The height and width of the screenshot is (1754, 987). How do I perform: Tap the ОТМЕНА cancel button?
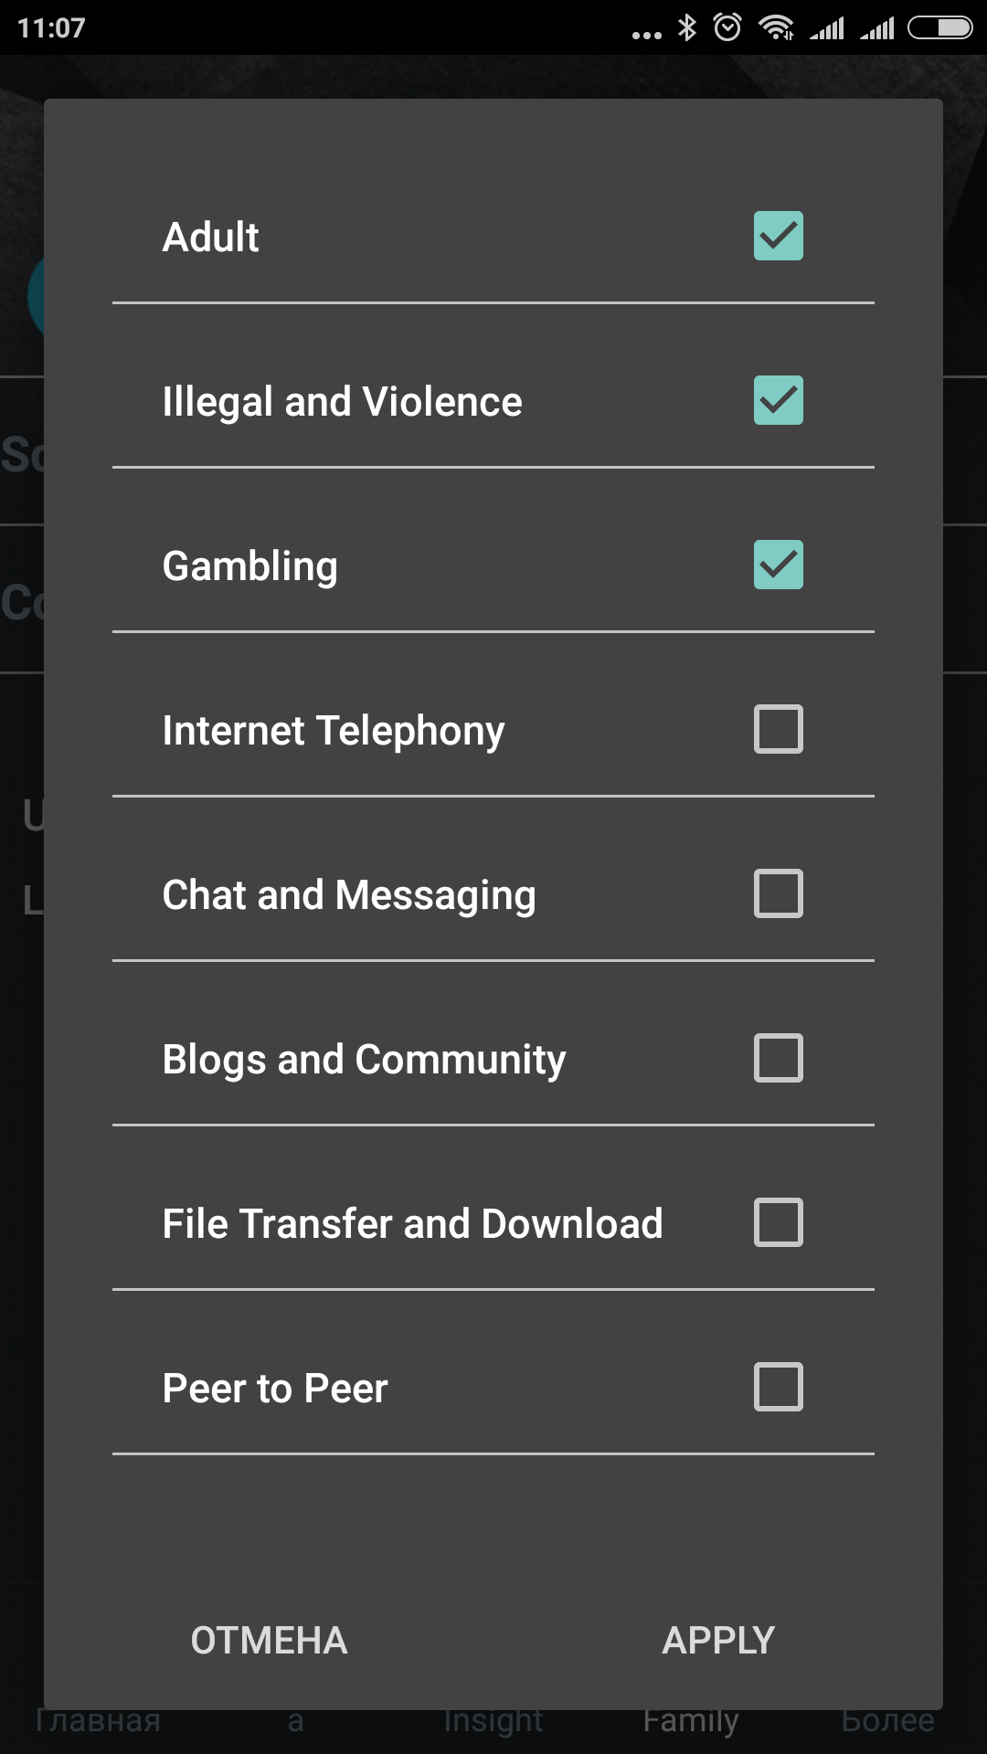point(269,1640)
